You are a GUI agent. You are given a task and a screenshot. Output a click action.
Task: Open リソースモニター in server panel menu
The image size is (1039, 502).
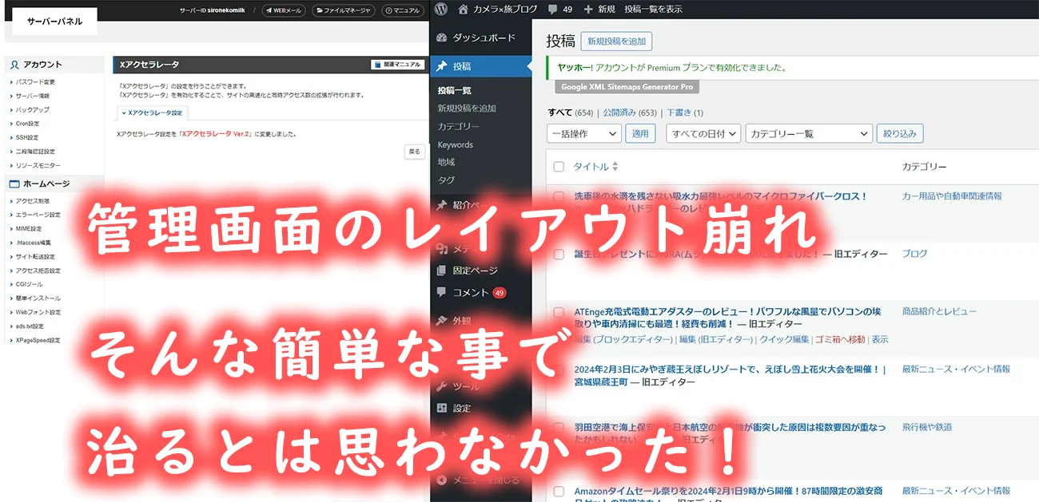click(x=38, y=165)
